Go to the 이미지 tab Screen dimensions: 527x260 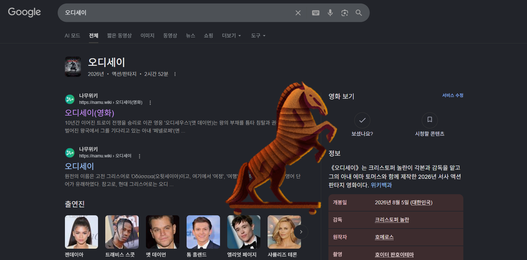[148, 36]
